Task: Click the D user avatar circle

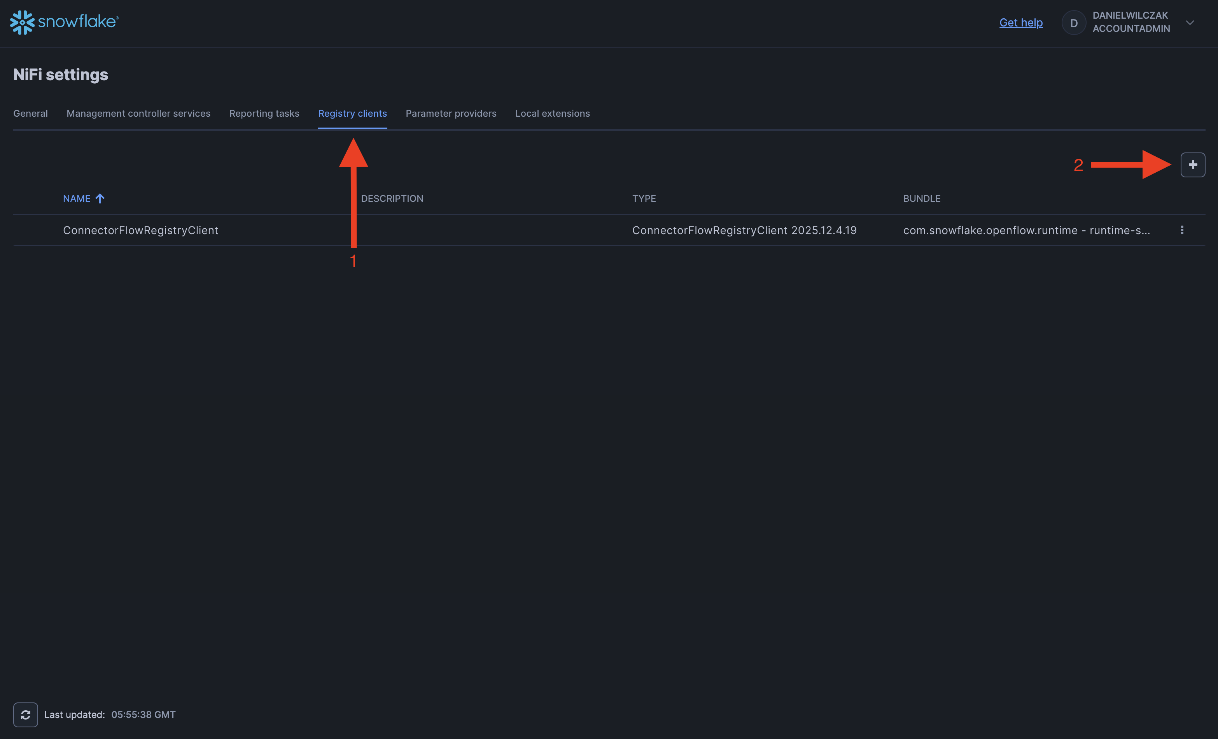Action: (1074, 23)
